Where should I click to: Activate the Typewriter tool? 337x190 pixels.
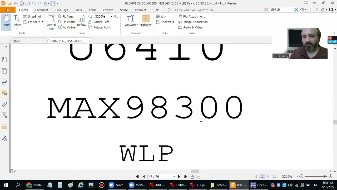coord(130,21)
